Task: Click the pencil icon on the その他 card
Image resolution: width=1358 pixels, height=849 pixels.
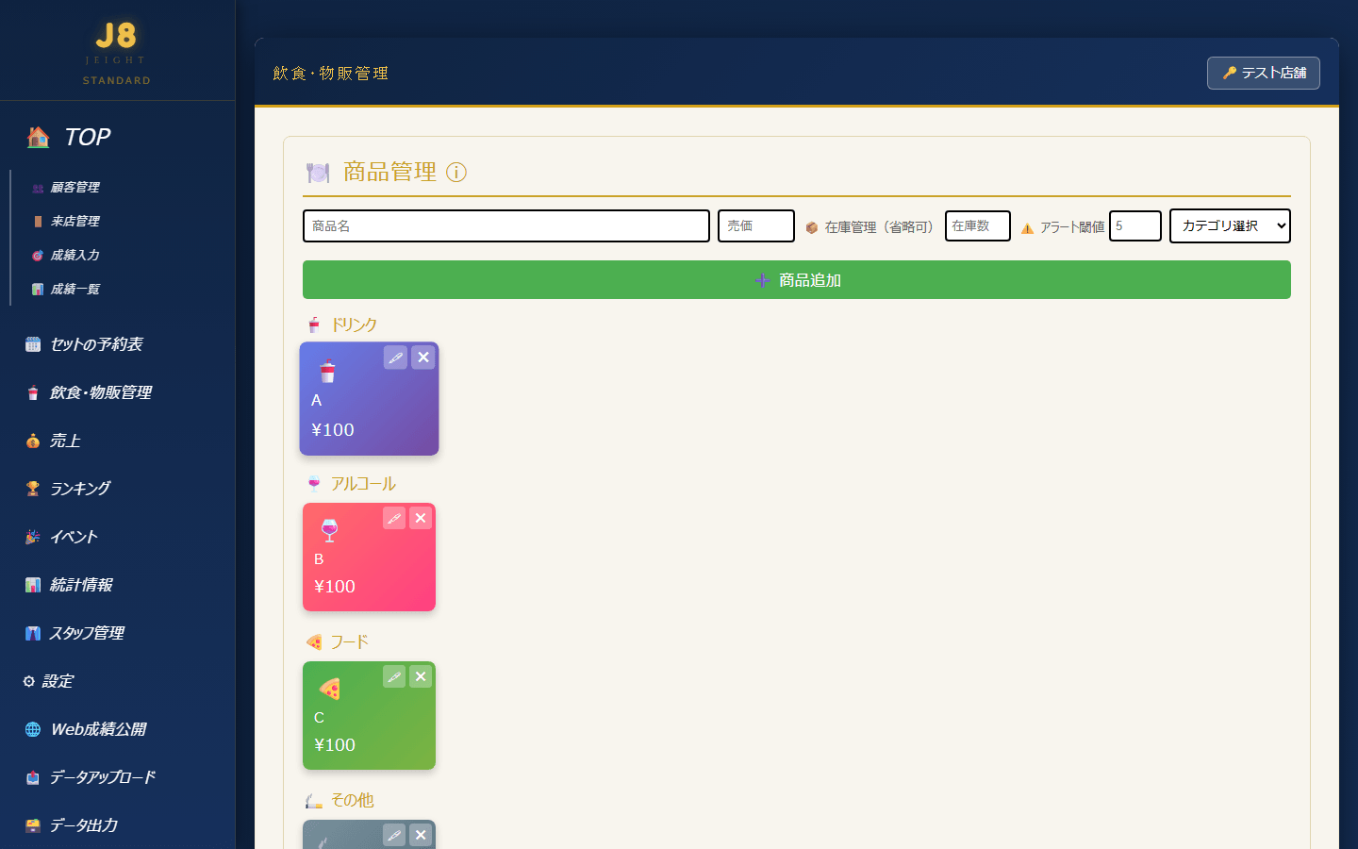Action: tap(394, 835)
